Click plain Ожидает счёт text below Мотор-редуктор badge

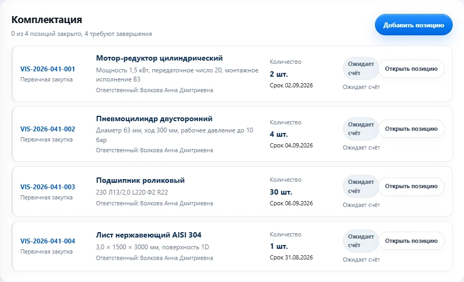[x=362, y=87]
